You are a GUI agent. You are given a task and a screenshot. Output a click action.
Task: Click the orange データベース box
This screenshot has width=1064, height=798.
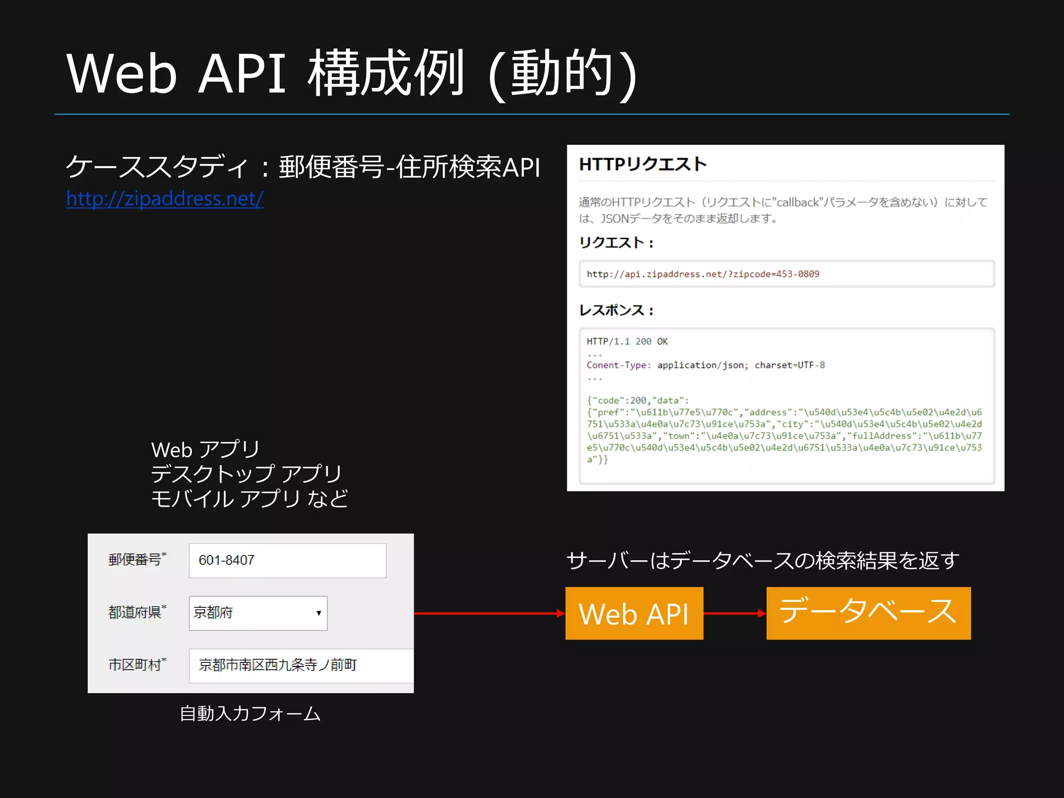point(869,614)
